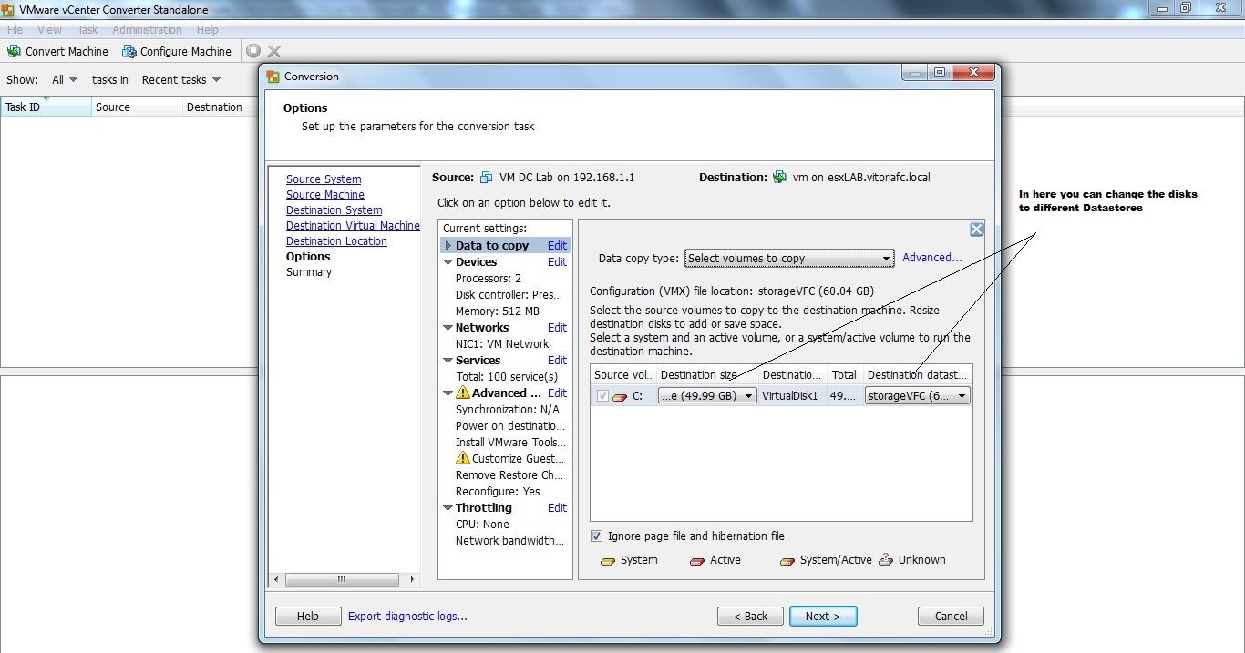This screenshot has width=1245, height=653.
Task: Open the Data copy type dropdown
Action: (x=789, y=259)
